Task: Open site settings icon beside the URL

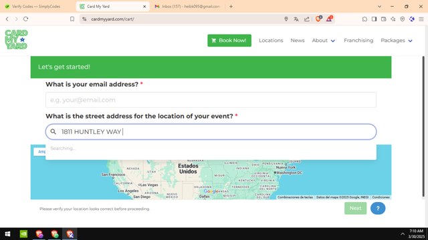Action: pyautogui.click(x=85, y=19)
